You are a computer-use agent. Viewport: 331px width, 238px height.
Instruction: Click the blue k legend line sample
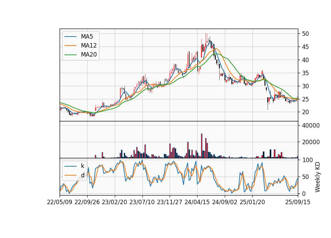tap(70, 166)
